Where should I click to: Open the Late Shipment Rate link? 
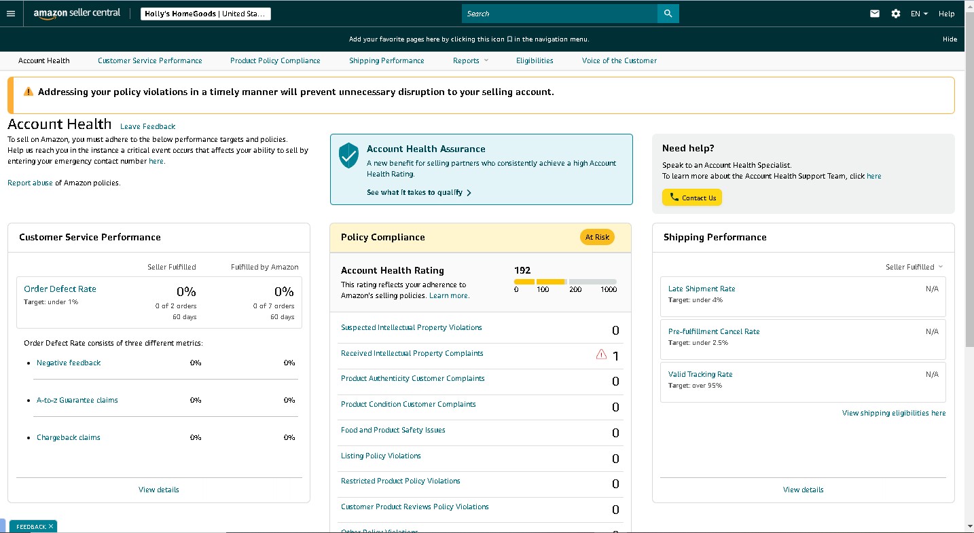(x=702, y=289)
